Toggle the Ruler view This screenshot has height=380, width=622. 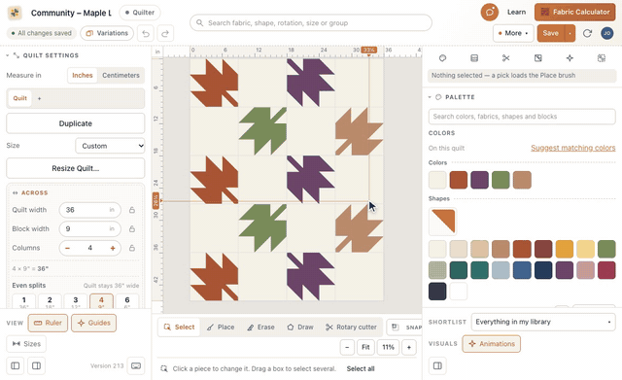48,323
